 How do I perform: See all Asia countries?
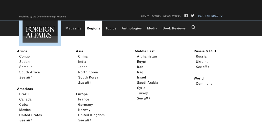pos(85,83)
